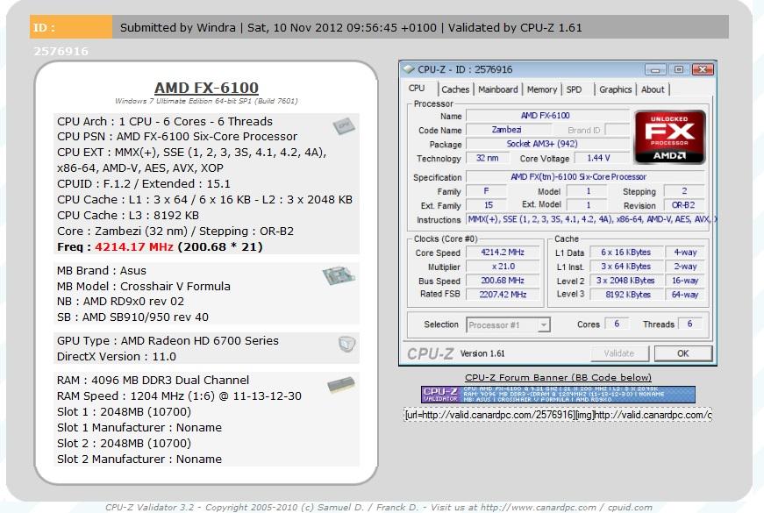Click the Slot 2 Manufacturer : Noname line
Image resolution: width=764 pixels, height=513 pixels.
(x=139, y=459)
